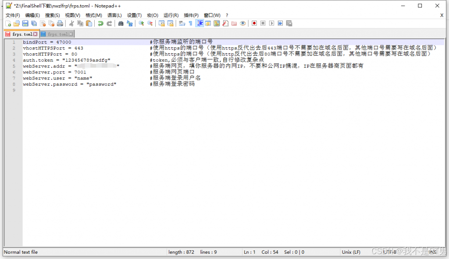Close the active red frps.toml tab
The image size is (449, 259).
tap(35, 34)
